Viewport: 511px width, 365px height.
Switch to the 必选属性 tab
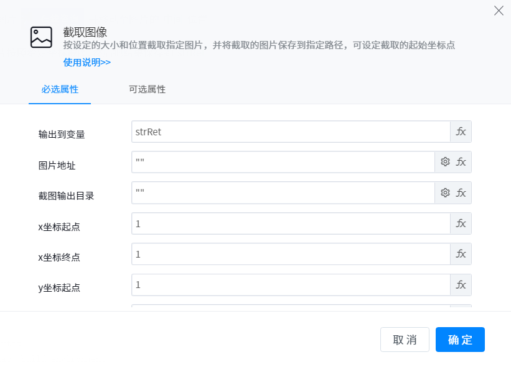[60, 89]
